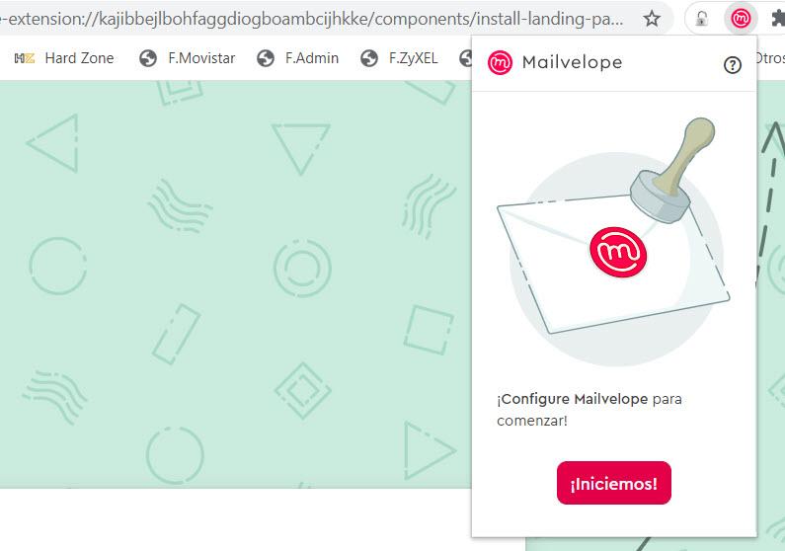The width and height of the screenshot is (785, 551).
Task: Open Mailvelope help question mark icon
Action: coord(732,65)
